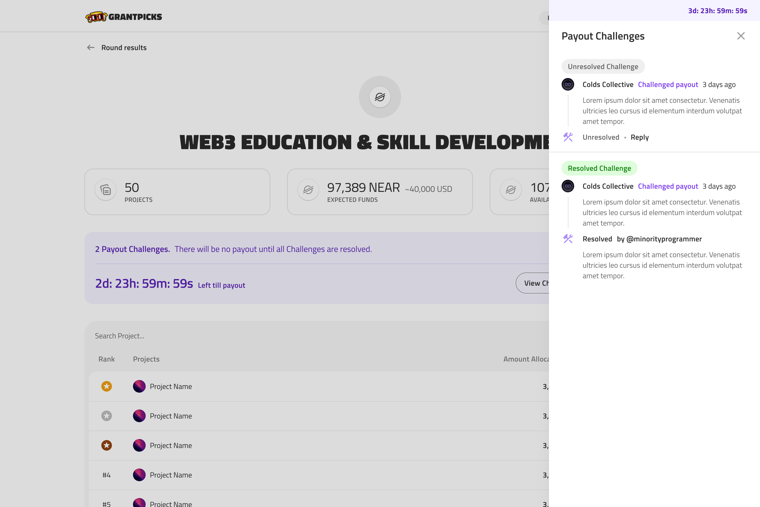Image resolution: width=760 pixels, height=507 pixels.
Task: Click the bronze star rank badge
Action: 107,445
